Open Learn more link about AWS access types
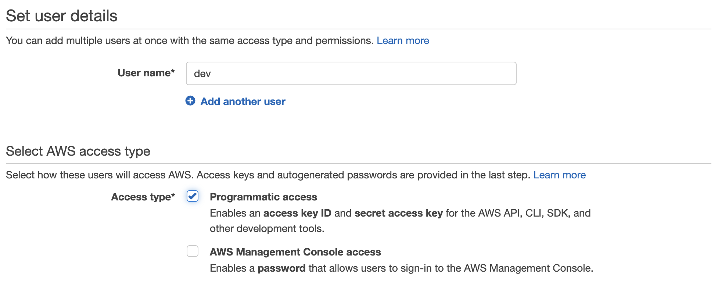Viewport: 718px width, 290px height. coord(559,175)
